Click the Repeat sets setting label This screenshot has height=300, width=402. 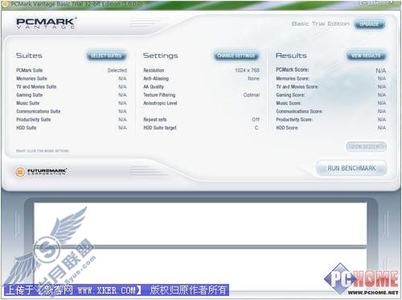[155, 120]
